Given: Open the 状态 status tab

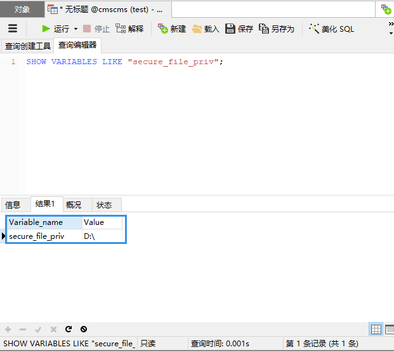Looking at the screenshot, I should coord(104,205).
